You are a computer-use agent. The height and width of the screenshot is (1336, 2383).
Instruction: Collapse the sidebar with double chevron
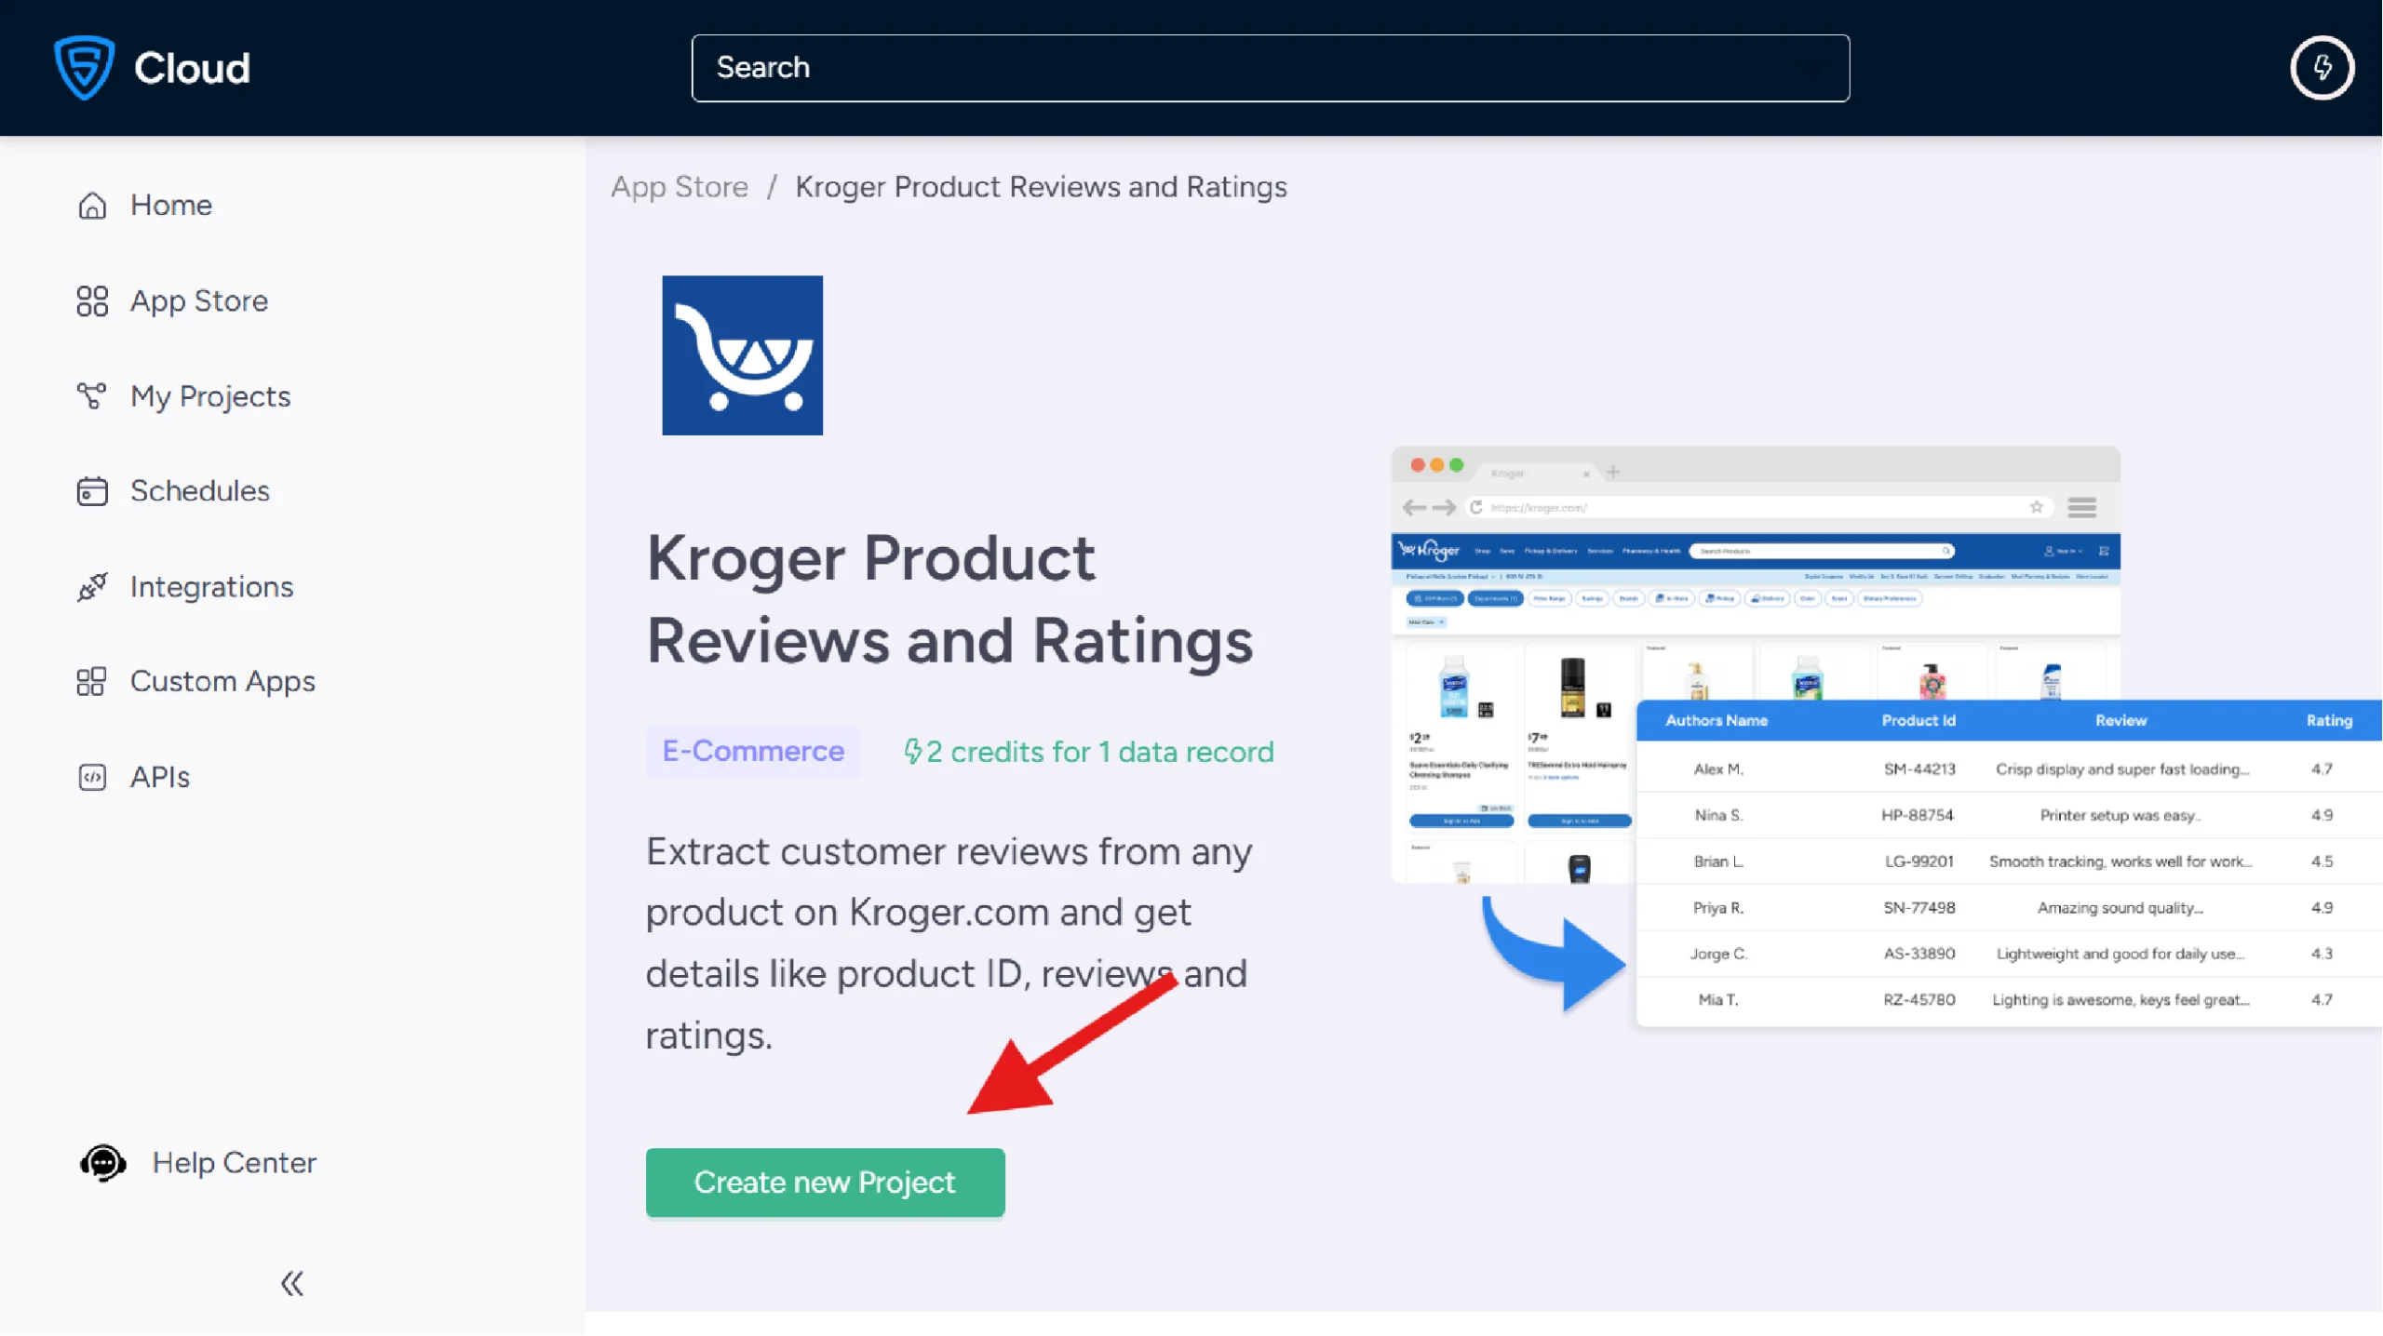[x=292, y=1283]
